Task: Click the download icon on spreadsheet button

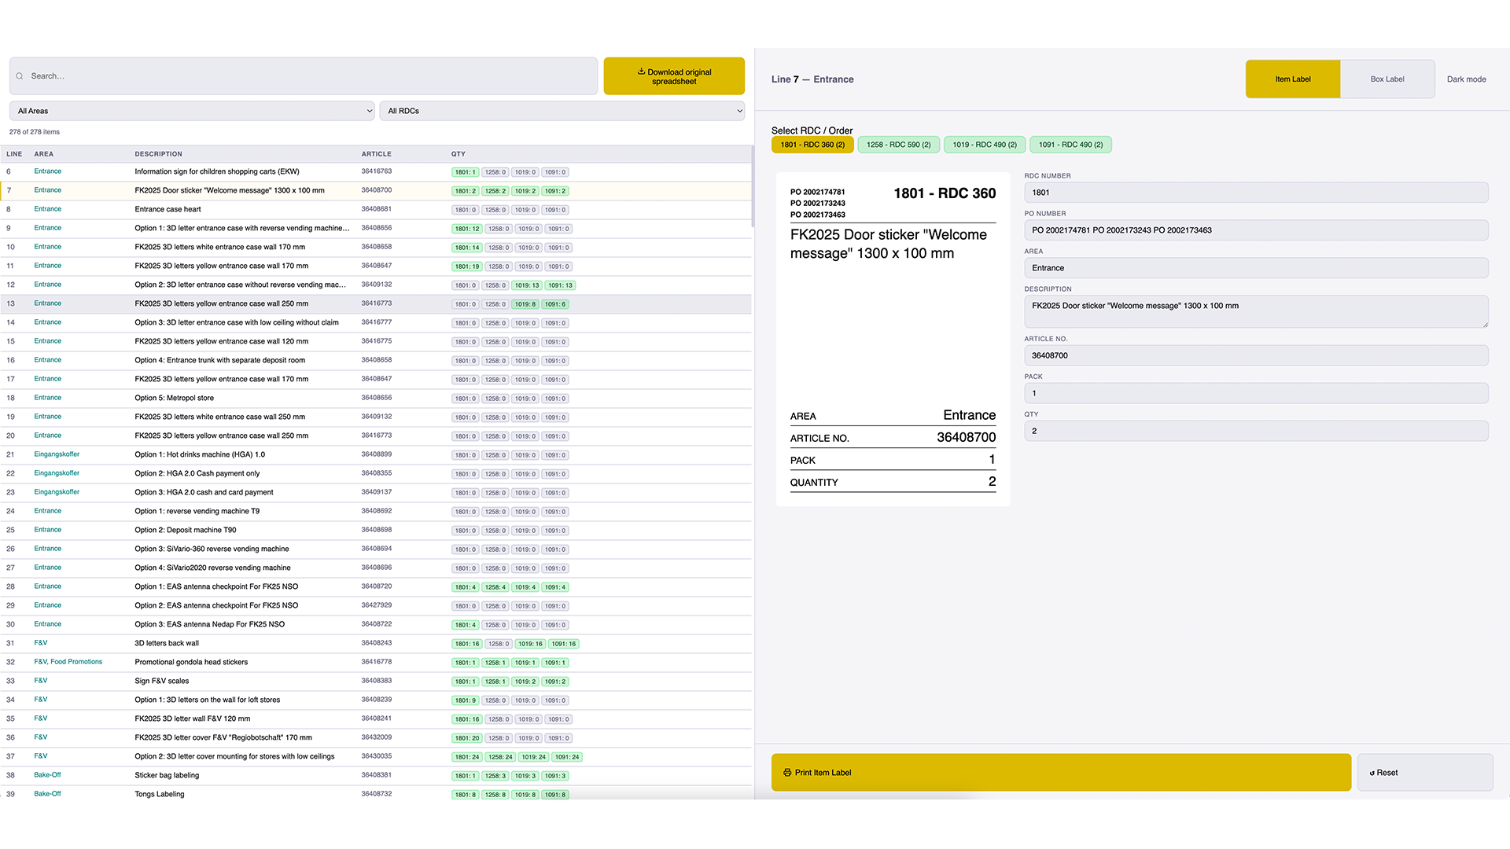Action: pyautogui.click(x=641, y=72)
